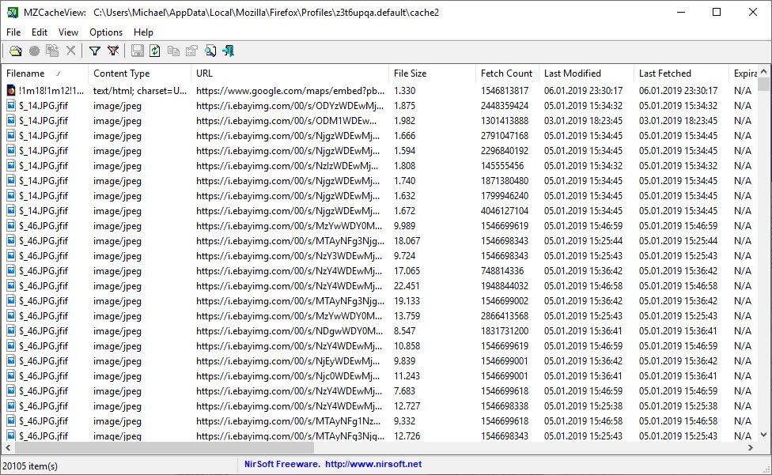Click the magnifier find icon
This screenshot has height=475, width=772.
tap(210, 51)
